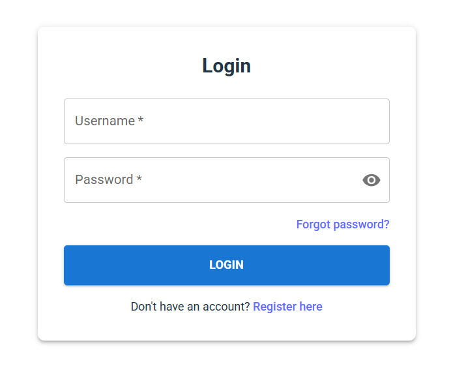The height and width of the screenshot is (368, 451).
Task: Click the "Don't have an account?" text
Action: 190,307
